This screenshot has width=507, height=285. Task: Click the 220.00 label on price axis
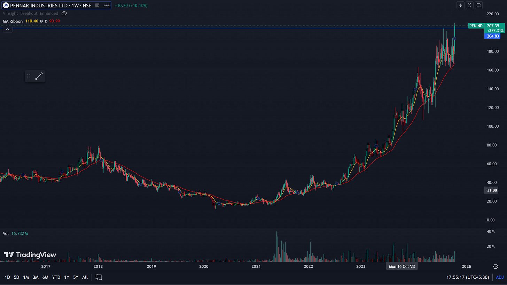(493, 14)
